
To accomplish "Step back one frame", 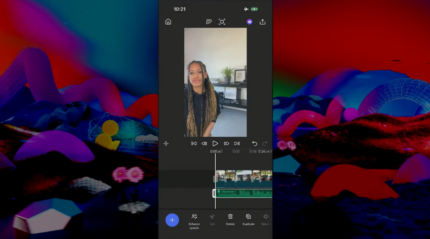I will click(204, 143).
